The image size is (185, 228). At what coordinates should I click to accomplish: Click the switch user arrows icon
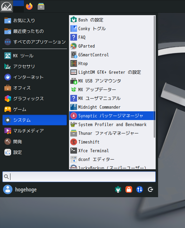pos(140,189)
